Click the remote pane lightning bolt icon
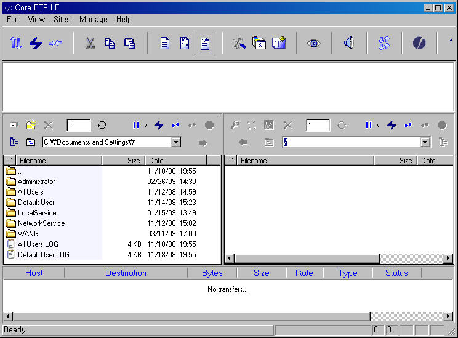 [392, 125]
